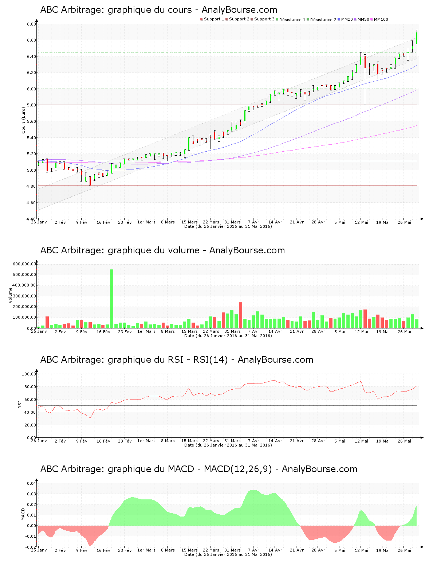The height and width of the screenshot is (565, 437).
Task: Click the tallest green volume bar
Action: click(x=112, y=298)
